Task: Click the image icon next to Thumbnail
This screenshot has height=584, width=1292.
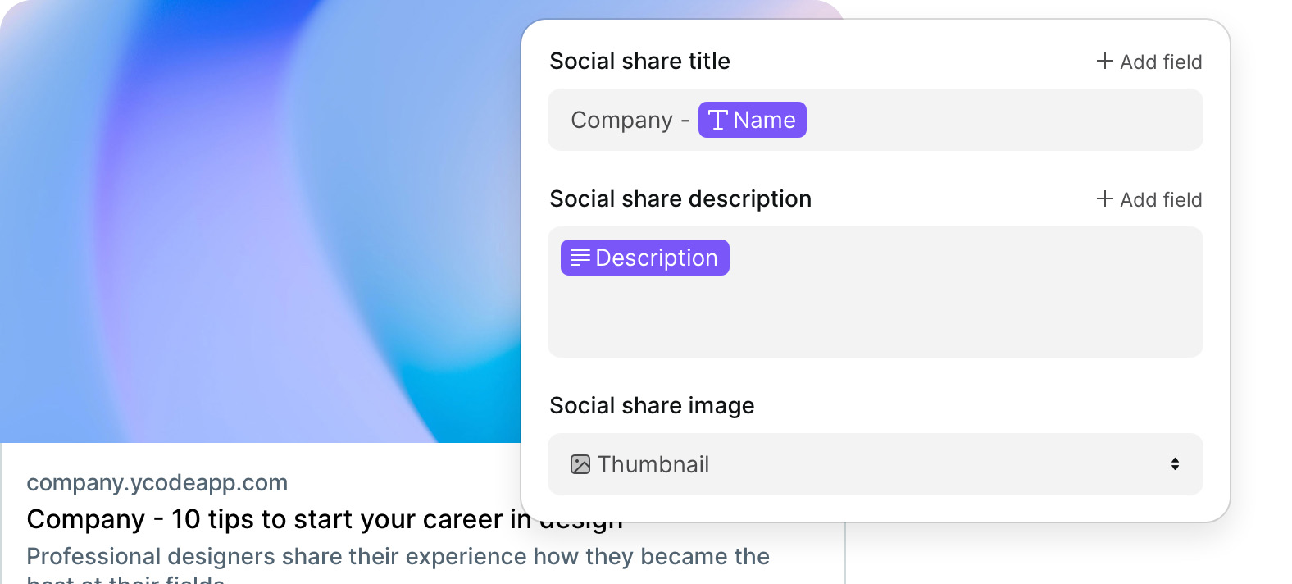Action: pos(580,464)
